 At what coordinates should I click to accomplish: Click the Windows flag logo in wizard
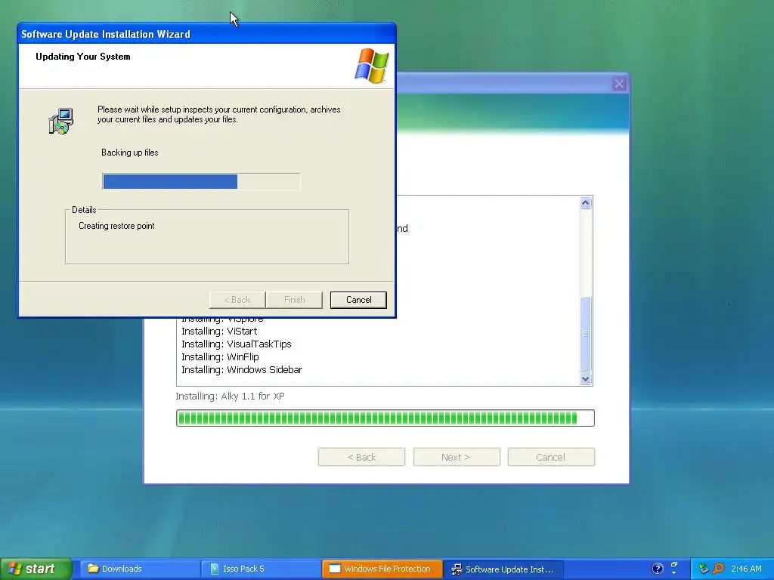click(x=372, y=65)
